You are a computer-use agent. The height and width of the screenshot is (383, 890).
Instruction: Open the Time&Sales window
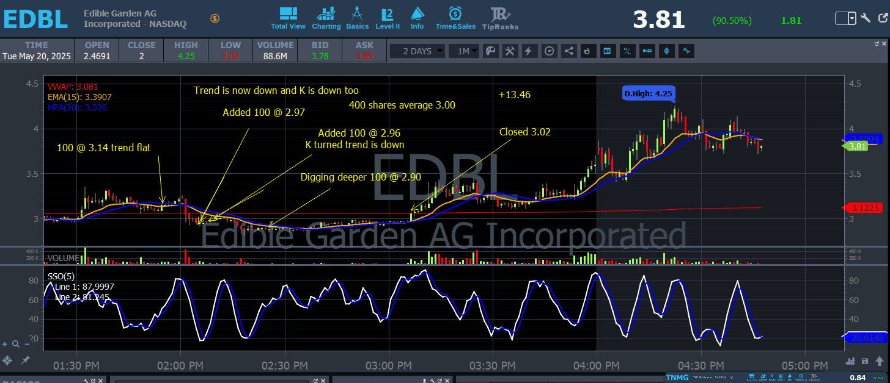click(x=455, y=18)
